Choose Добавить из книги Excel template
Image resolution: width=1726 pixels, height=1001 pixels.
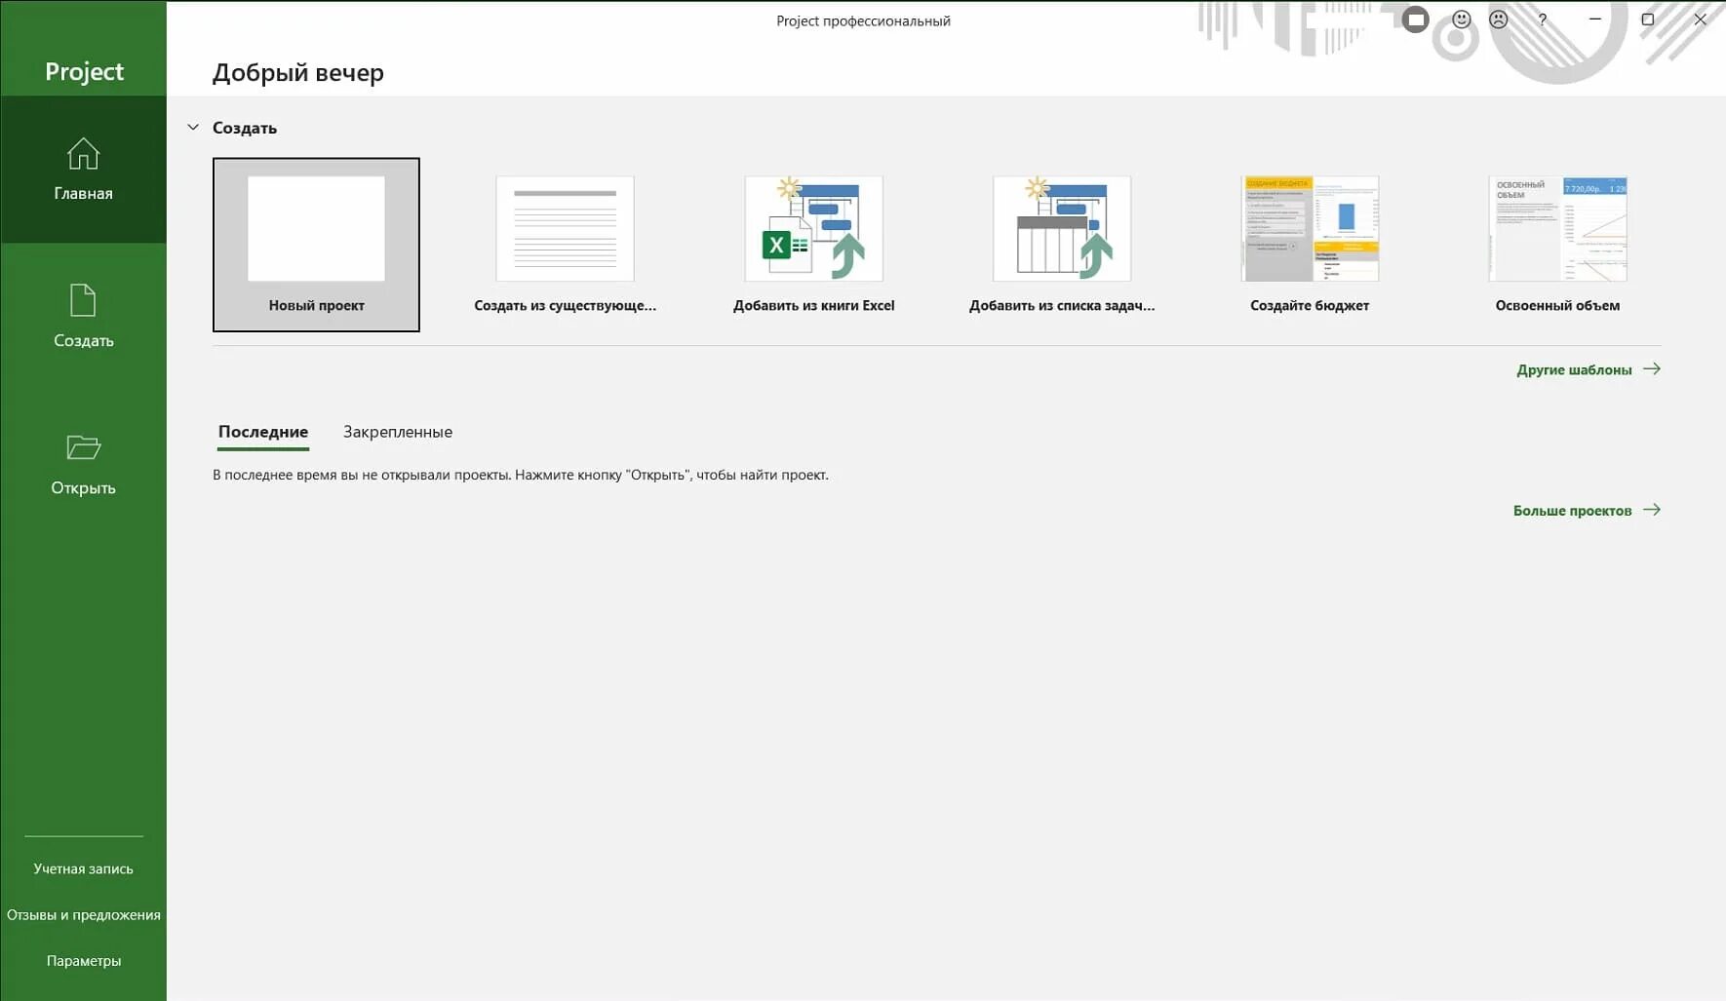(813, 245)
